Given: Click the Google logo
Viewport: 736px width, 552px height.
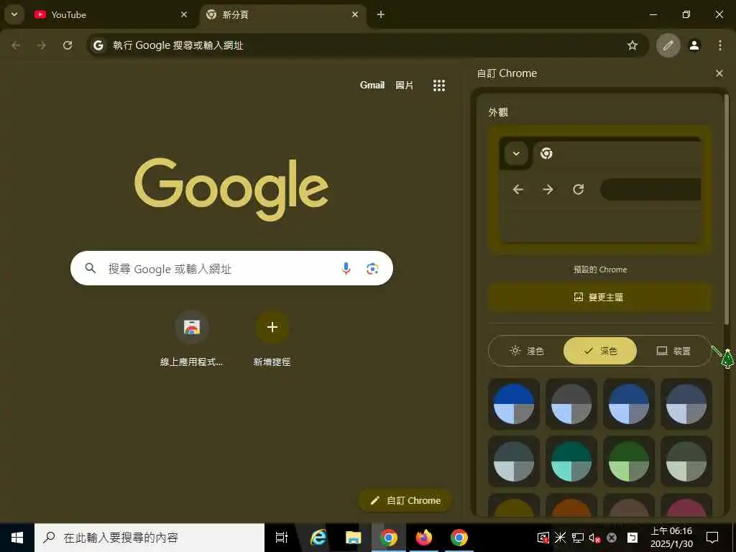Looking at the screenshot, I should pyautogui.click(x=231, y=189).
